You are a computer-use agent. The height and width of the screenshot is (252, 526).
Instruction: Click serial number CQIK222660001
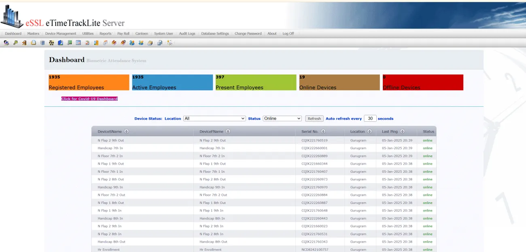pyautogui.click(x=314, y=148)
